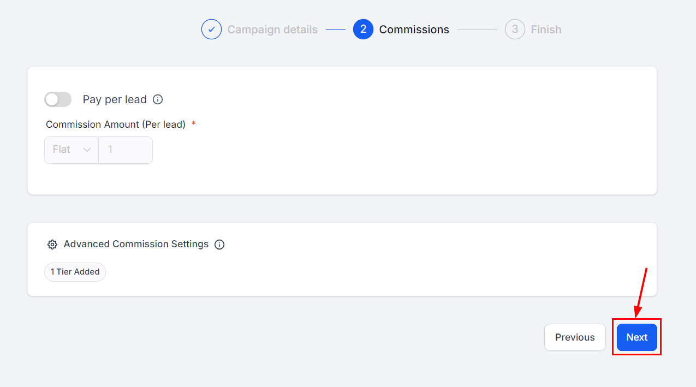Select the Commissions step label
This screenshot has width=696, height=387.
point(414,29)
